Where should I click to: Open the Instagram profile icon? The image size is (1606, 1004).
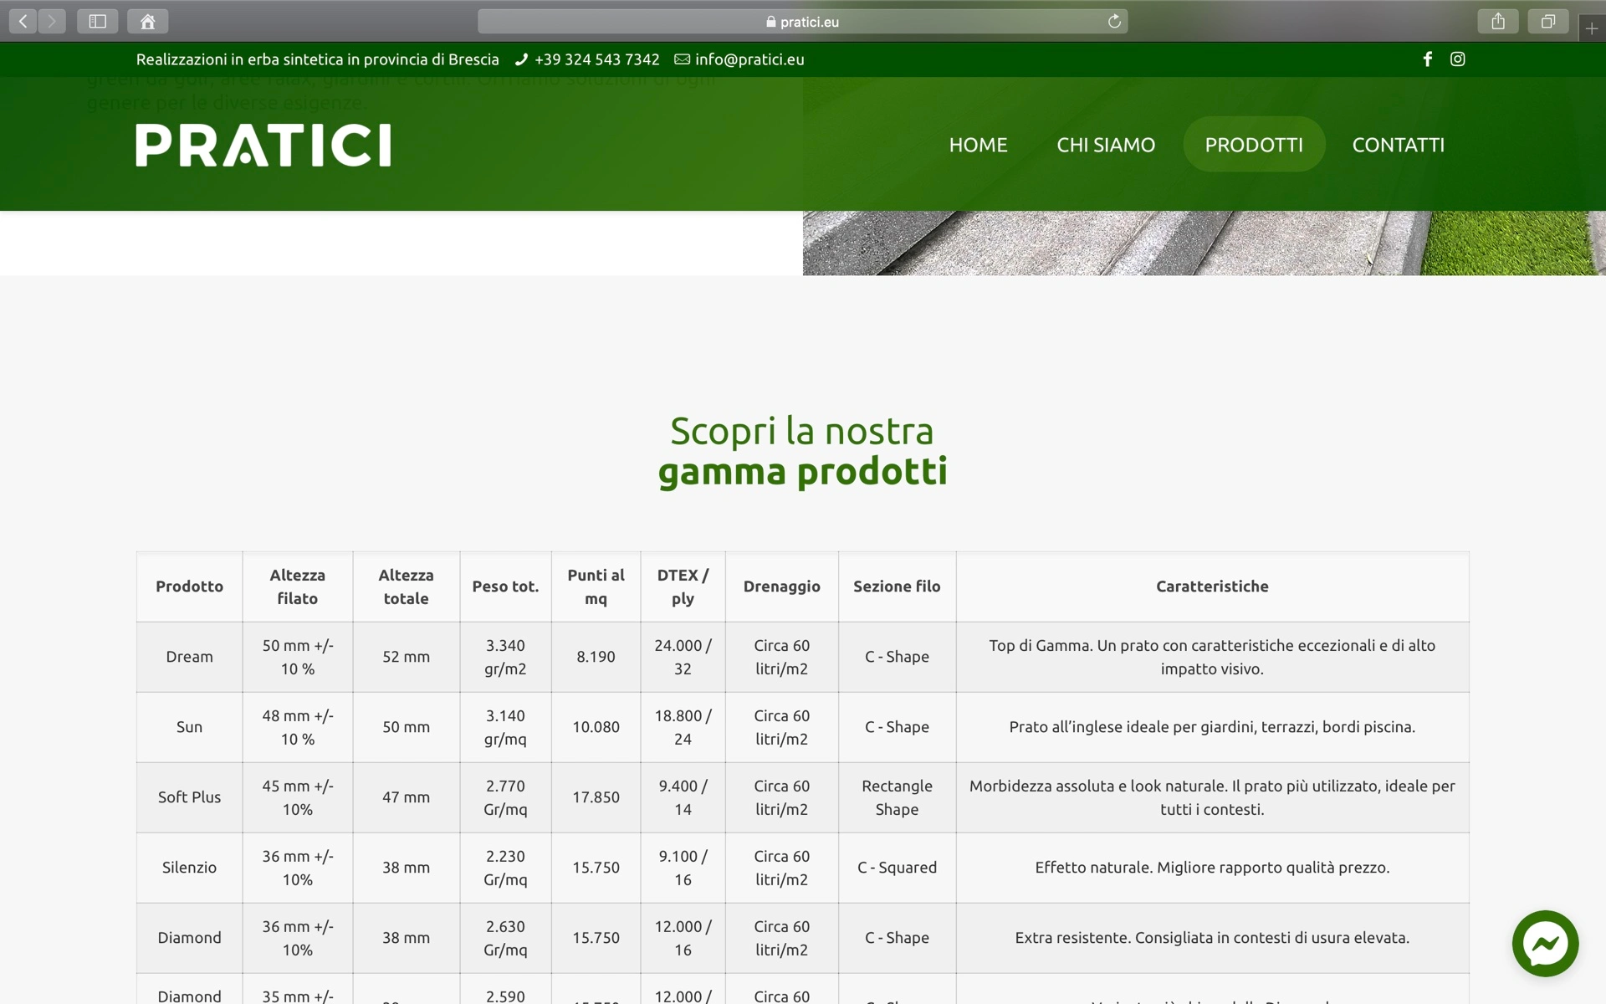click(x=1458, y=59)
